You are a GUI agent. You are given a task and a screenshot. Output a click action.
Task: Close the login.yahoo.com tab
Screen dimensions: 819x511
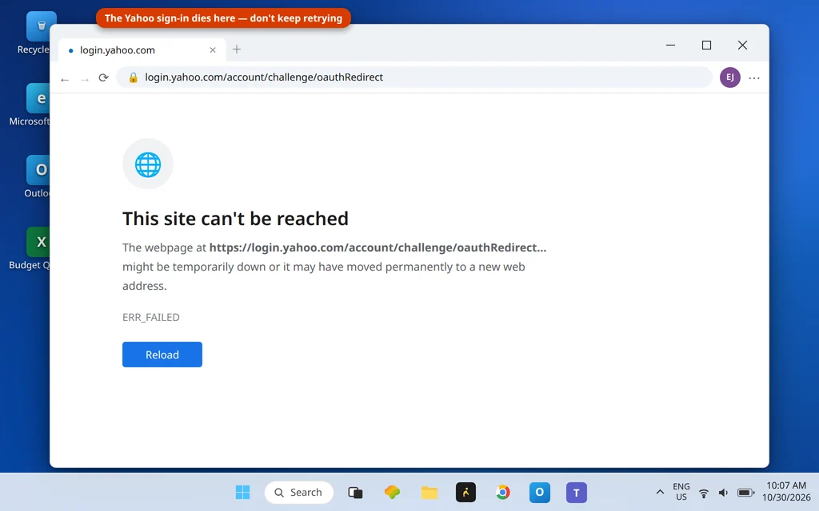point(213,50)
